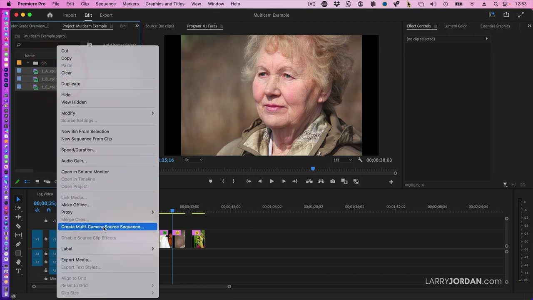
Task: Click the filter icon under Effect Controls
Action: [505, 185]
